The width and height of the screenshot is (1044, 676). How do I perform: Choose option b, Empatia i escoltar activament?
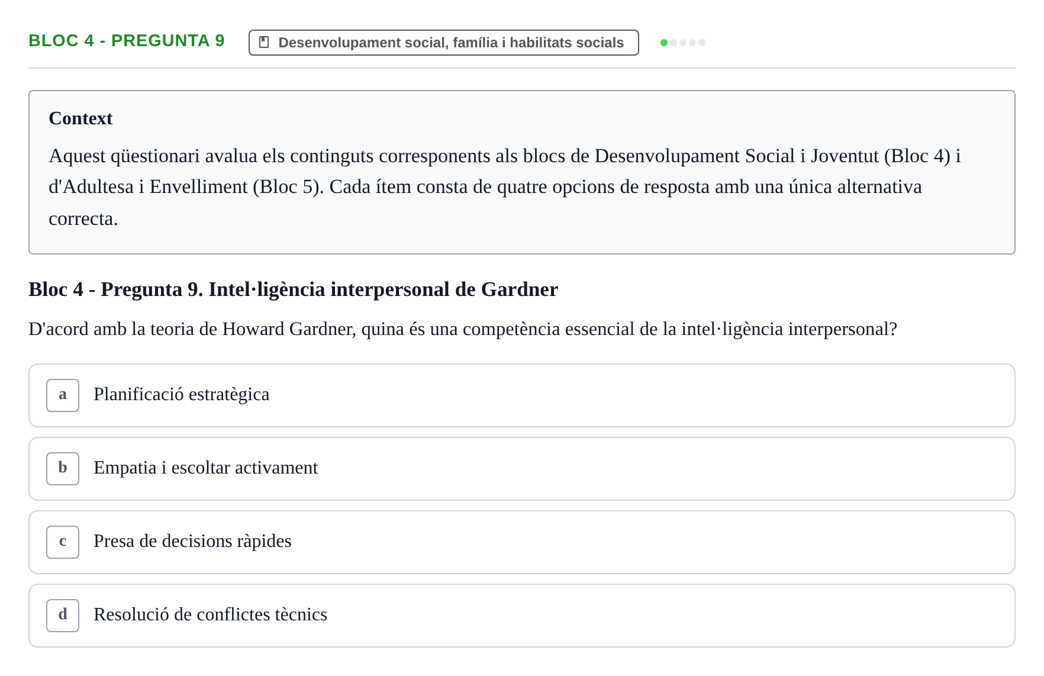coord(522,469)
